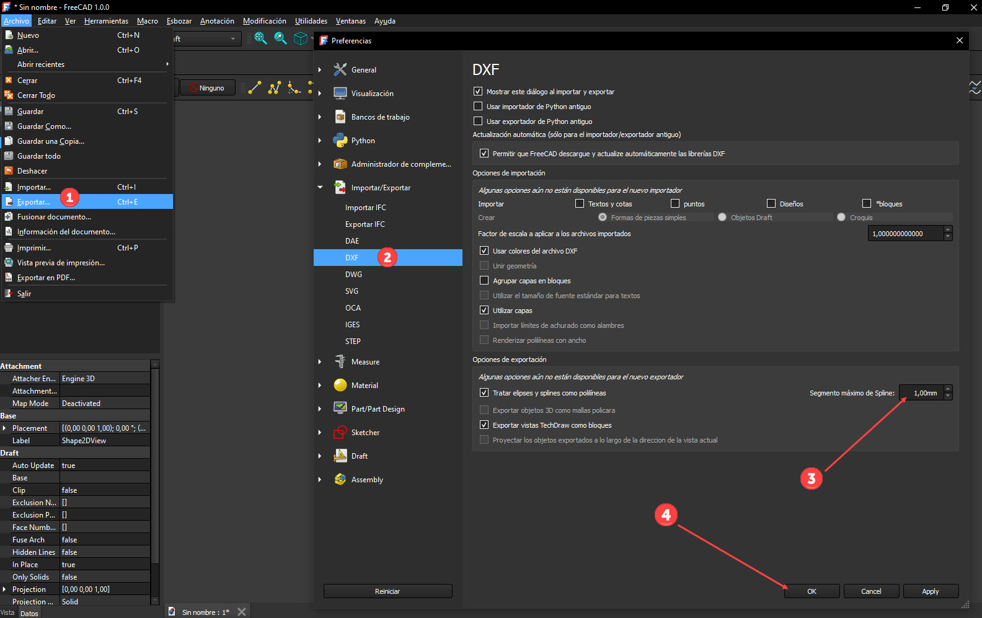Click the Material sphere icon
This screenshot has width=982, height=618.
(340, 385)
